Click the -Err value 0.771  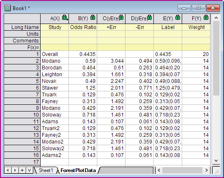(139, 88)
